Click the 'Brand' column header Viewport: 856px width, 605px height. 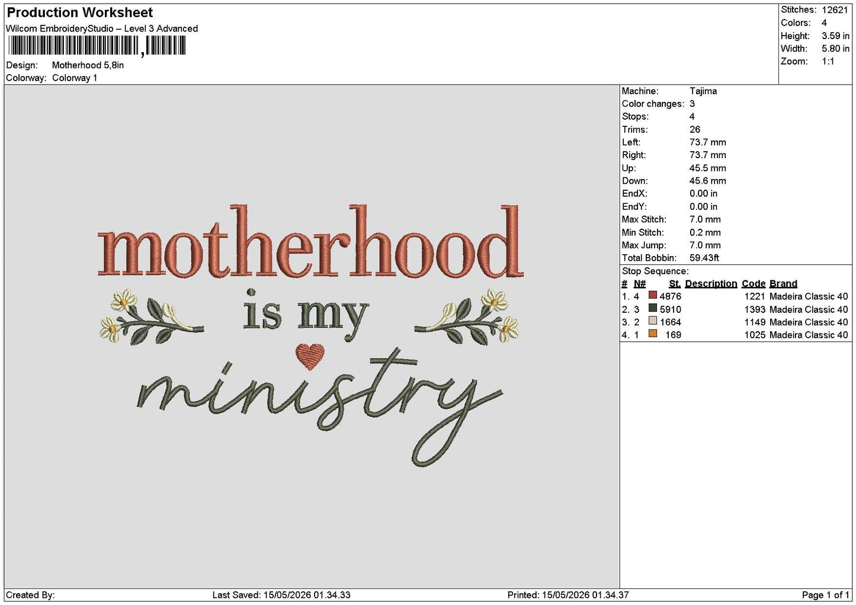coord(783,284)
